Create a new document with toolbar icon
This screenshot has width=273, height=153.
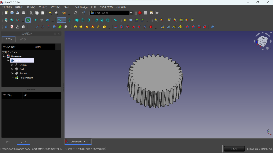click(6, 13)
